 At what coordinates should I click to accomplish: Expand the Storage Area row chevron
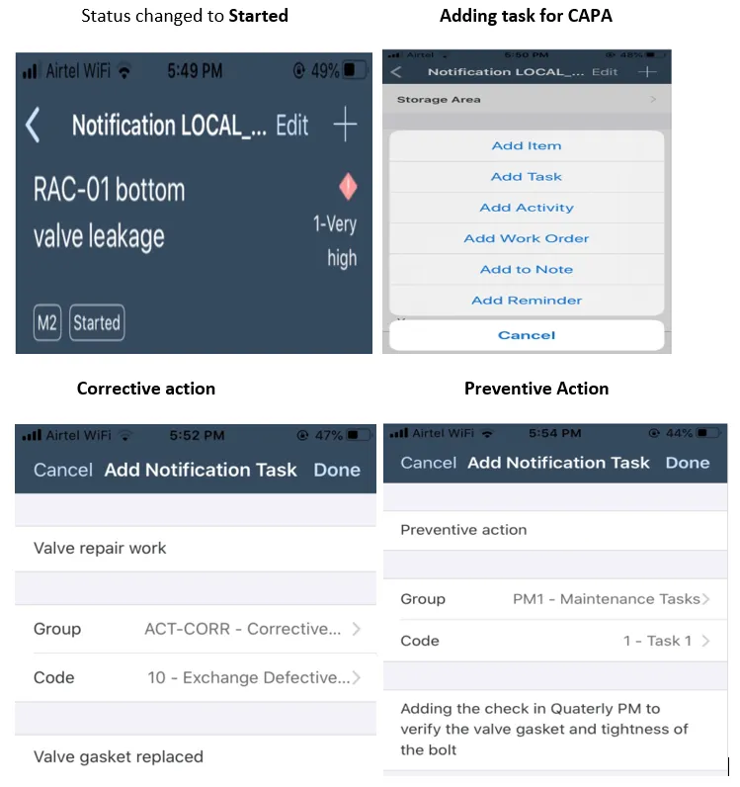pyautogui.click(x=653, y=100)
